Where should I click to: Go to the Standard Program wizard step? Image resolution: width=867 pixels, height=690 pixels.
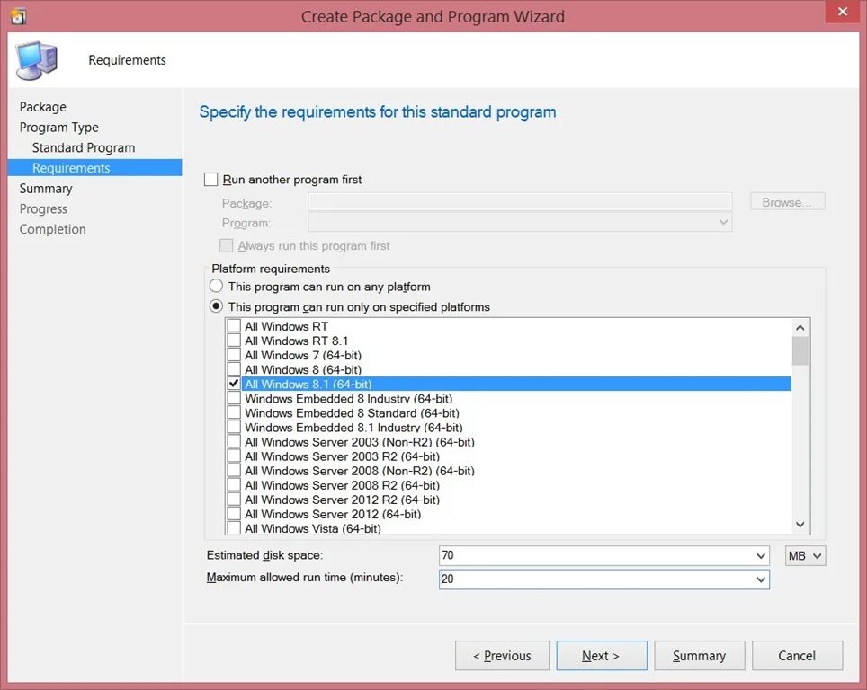point(84,147)
